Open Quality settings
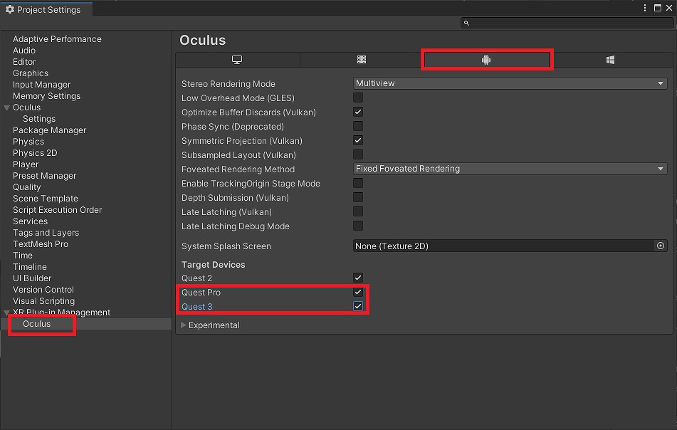The height and width of the screenshot is (430, 677). 27,187
